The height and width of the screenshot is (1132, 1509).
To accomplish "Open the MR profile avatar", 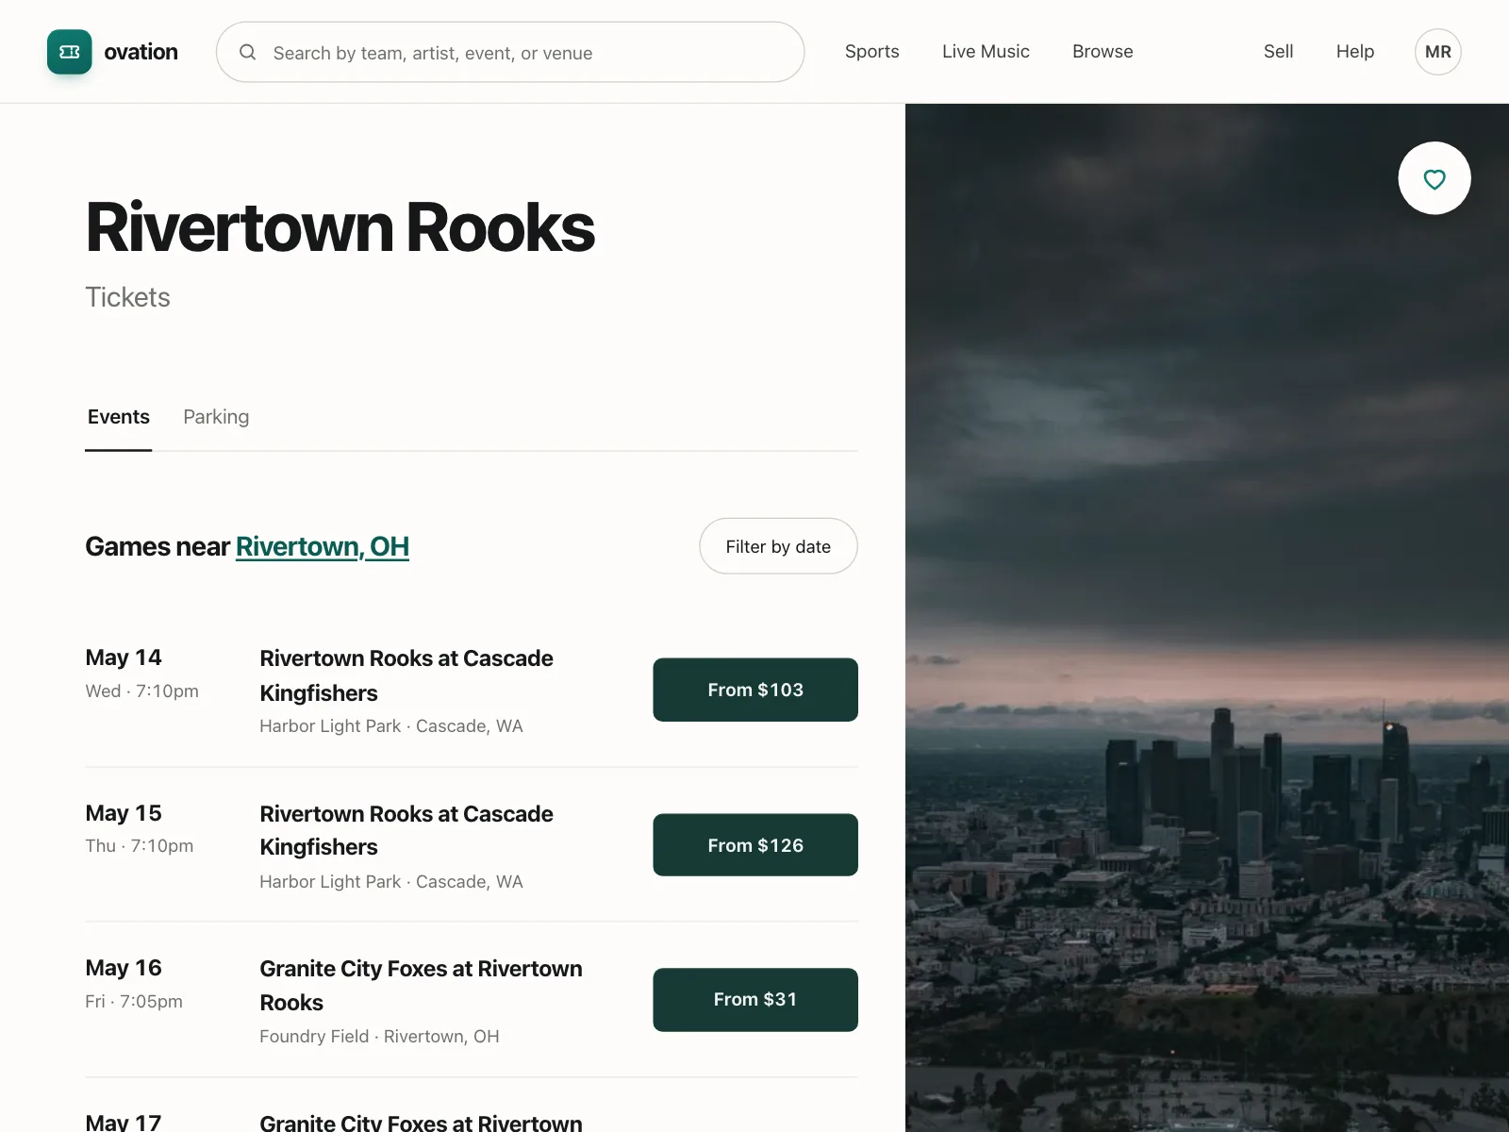I will [x=1438, y=52].
